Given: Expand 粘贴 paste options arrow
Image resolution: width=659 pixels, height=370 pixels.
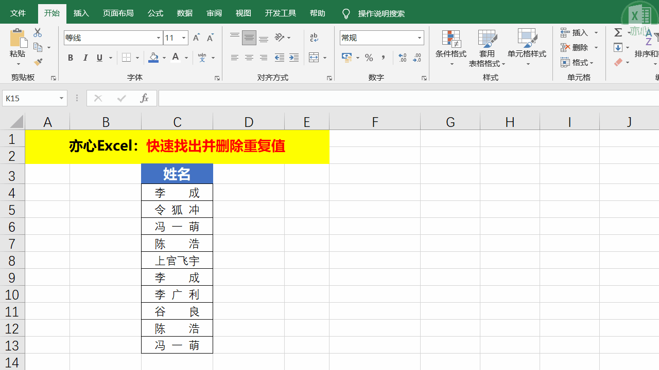Looking at the screenshot, I should point(18,64).
